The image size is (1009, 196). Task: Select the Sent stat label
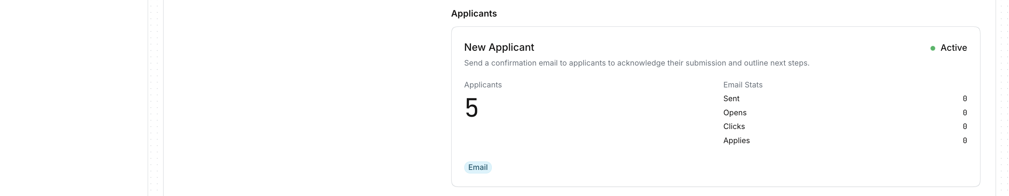[x=731, y=99]
